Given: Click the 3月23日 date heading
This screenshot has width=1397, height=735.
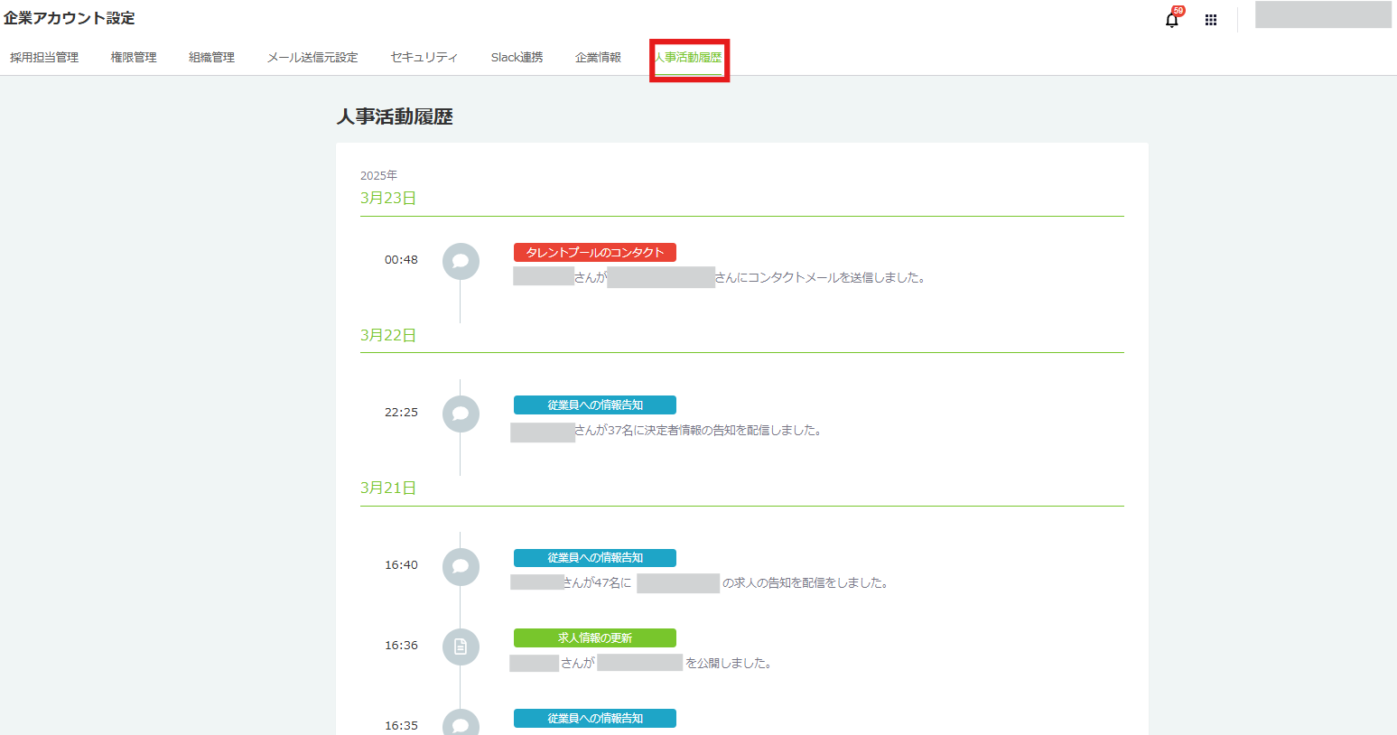Looking at the screenshot, I should pyautogui.click(x=388, y=199).
